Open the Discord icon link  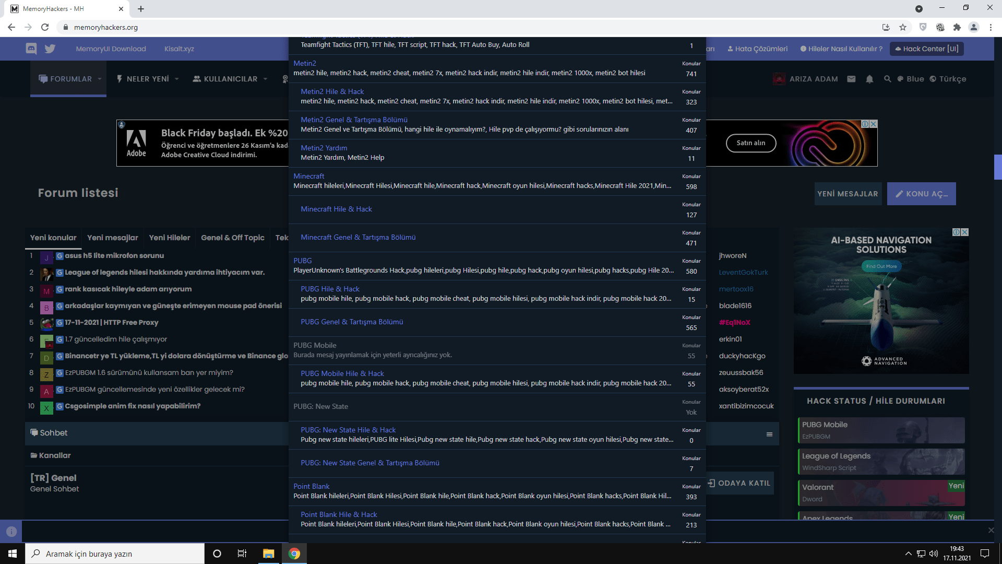(x=31, y=49)
